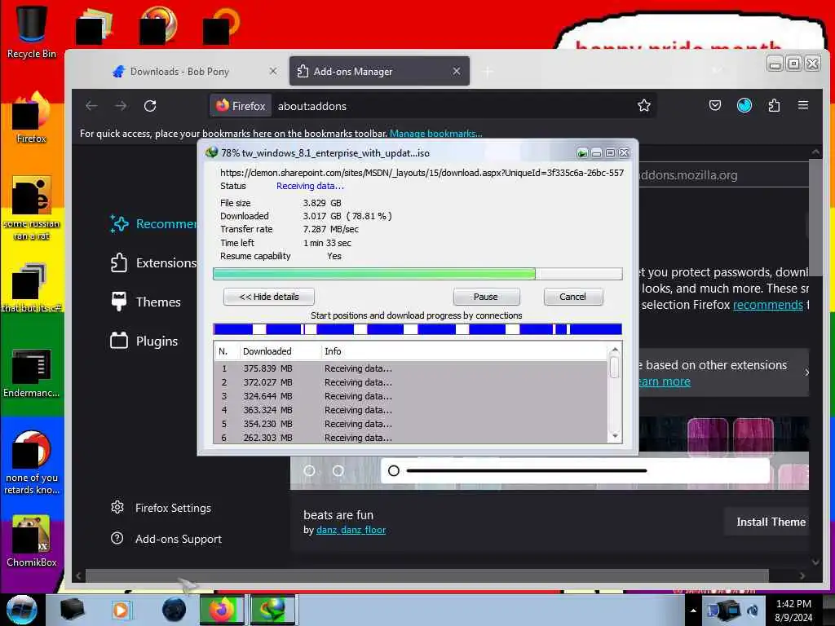The height and width of the screenshot is (626, 835).
Task: Click the Firefox identity badge in address bar
Action: point(241,106)
